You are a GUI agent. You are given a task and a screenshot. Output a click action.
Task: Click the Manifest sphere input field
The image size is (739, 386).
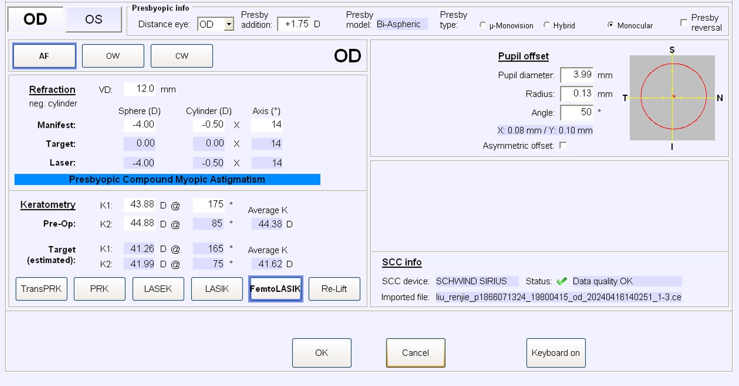pos(141,125)
